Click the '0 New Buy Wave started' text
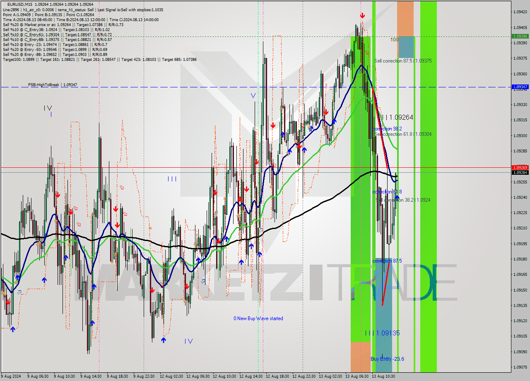This screenshot has height=381, width=530. pos(258,318)
